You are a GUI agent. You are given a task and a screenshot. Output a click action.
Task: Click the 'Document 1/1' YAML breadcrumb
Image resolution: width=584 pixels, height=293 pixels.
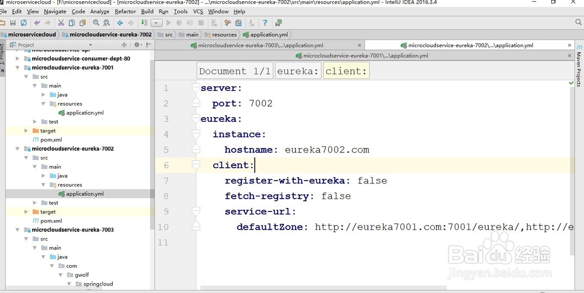pos(235,71)
